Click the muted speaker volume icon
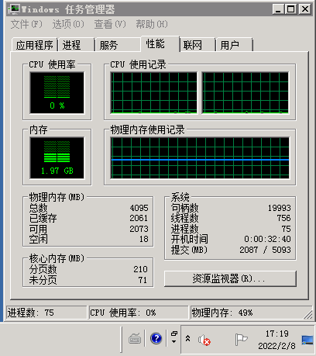Screen dimensions: 316x356 pos(204,340)
